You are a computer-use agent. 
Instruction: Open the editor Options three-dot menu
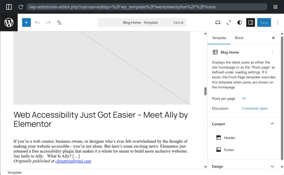coord(278,22)
